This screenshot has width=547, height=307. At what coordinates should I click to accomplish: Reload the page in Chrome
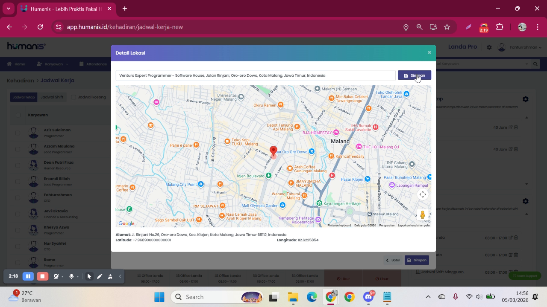40,27
